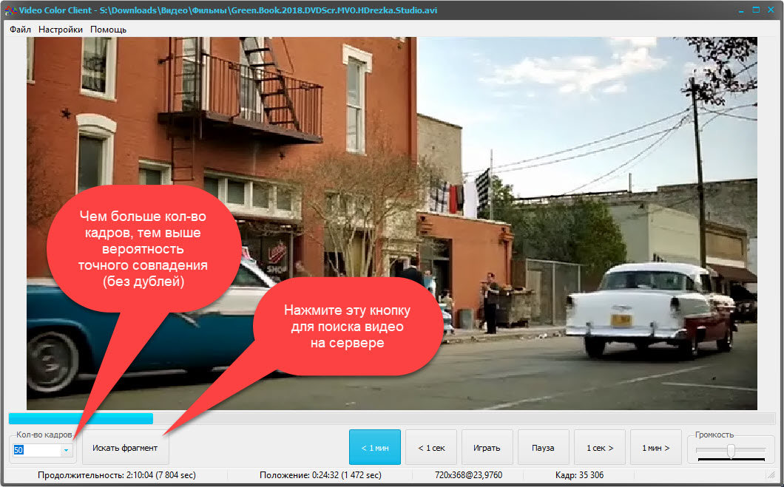Close the Video Color Client window
Viewport: 784px width, 487px height.
tap(771, 10)
